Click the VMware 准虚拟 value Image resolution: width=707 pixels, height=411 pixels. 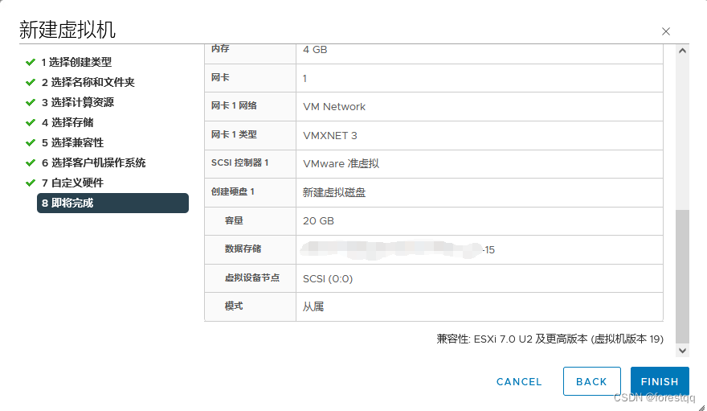pyautogui.click(x=341, y=164)
